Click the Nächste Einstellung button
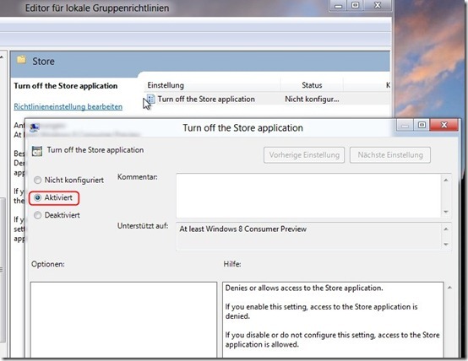The image size is (468, 361). pyautogui.click(x=390, y=155)
